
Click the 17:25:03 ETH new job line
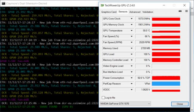tap(49, 82)
